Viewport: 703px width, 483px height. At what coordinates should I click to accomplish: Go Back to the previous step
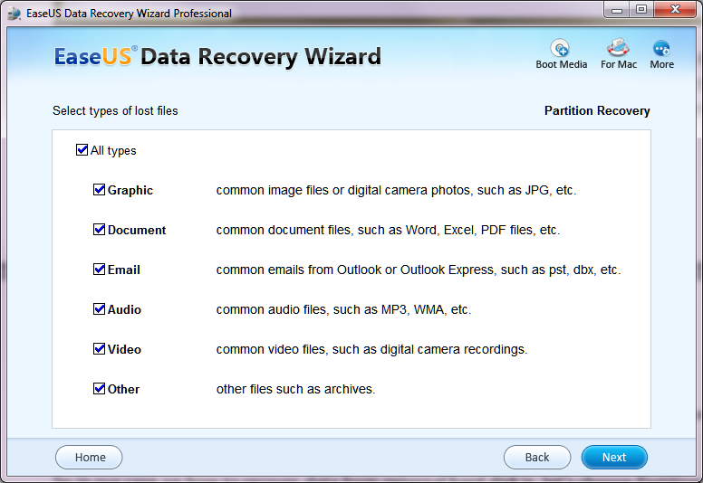pos(537,457)
